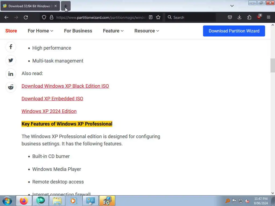Reload the current page
The width and height of the screenshot is (275, 206).
[26, 17]
